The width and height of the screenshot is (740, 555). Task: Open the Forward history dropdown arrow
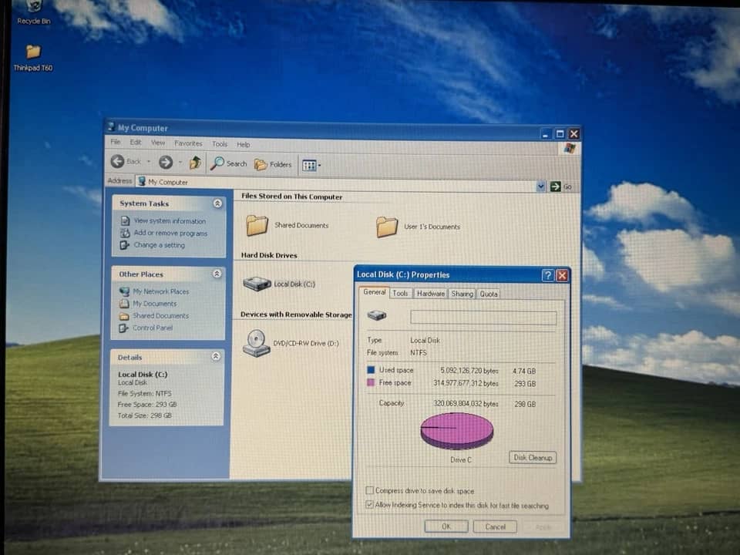[x=180, y=163]
